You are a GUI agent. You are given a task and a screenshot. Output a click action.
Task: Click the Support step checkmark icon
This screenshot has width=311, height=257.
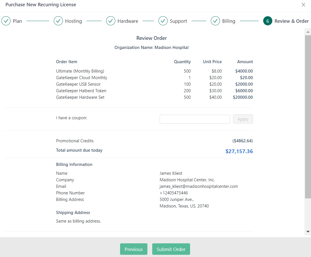point(163,21)
